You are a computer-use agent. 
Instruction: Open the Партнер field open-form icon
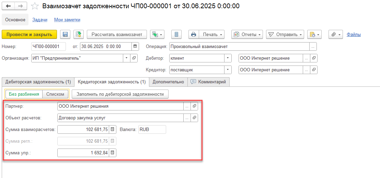(194, 106)
